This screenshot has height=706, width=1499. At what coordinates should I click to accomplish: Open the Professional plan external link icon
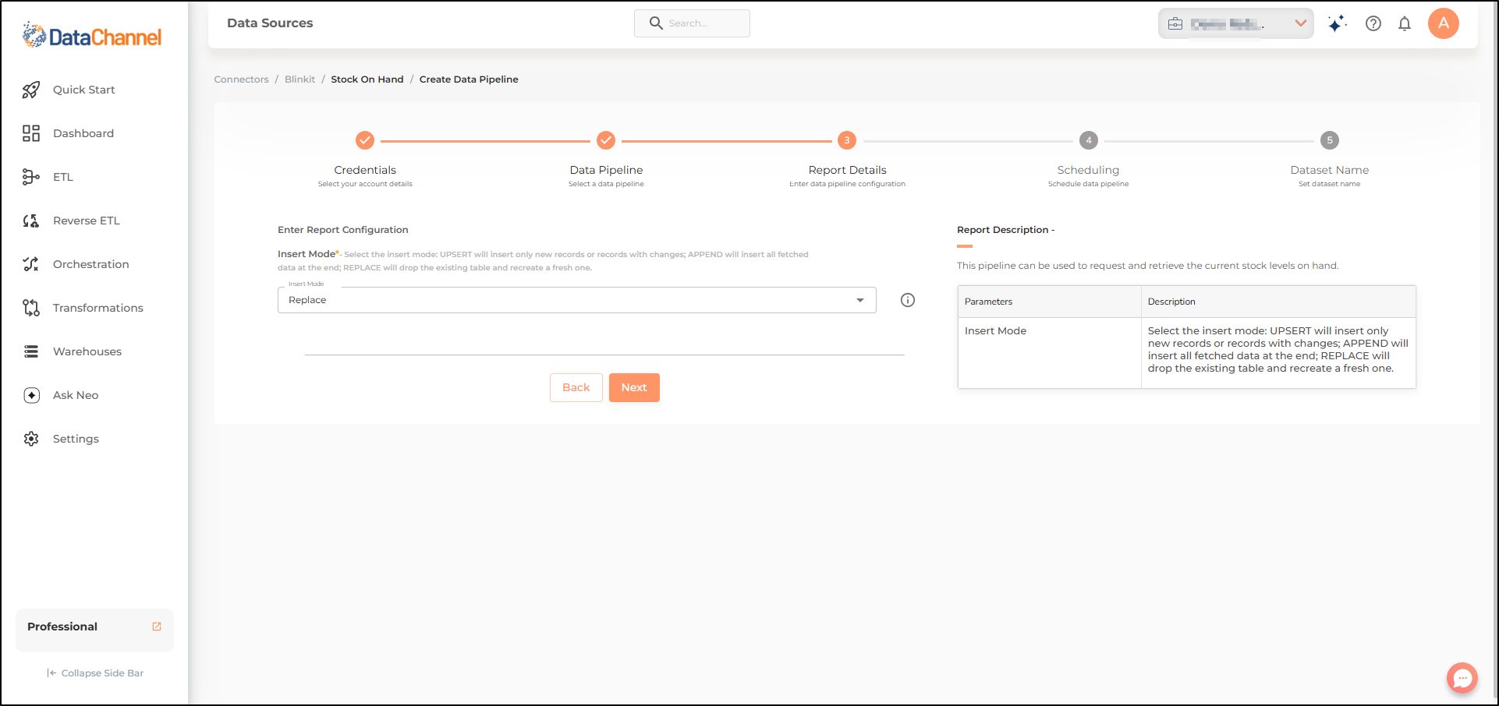click(157, 627)
